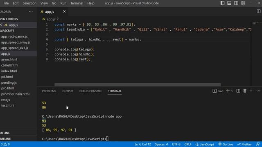Toggle primary side bar layout icon

coord(222,3)
